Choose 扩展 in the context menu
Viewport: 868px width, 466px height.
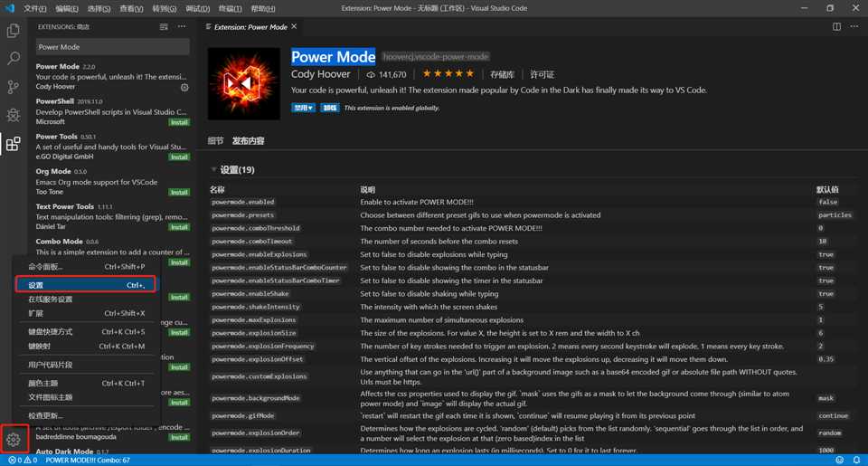point(87,313)
